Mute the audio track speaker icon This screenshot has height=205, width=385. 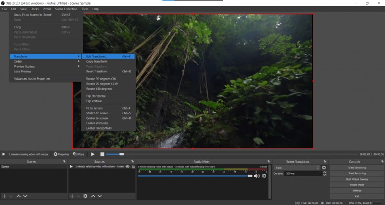point(257,176)
